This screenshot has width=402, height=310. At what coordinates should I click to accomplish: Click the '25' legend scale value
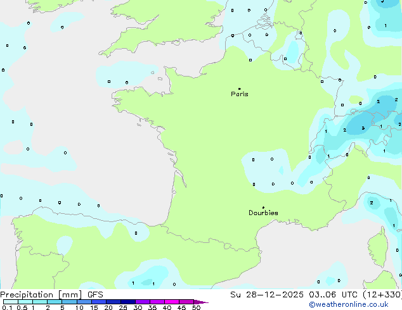coord(123,307)
